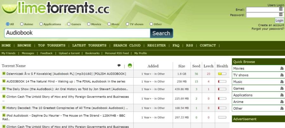Click Create an account link
The image size is (285, 128).
pos(271,25)
